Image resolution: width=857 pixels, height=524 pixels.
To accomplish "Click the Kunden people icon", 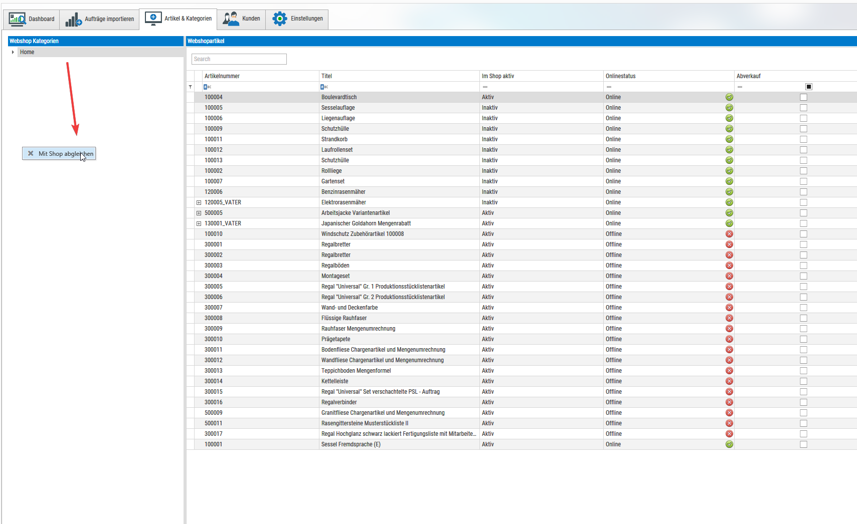I will point(231,19).
